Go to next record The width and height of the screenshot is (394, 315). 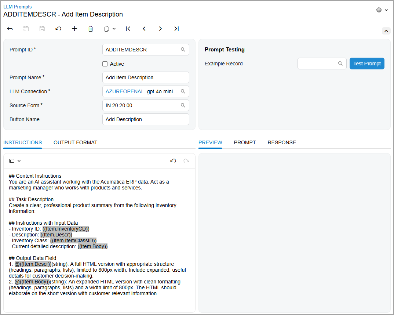[x=160, y=29]
